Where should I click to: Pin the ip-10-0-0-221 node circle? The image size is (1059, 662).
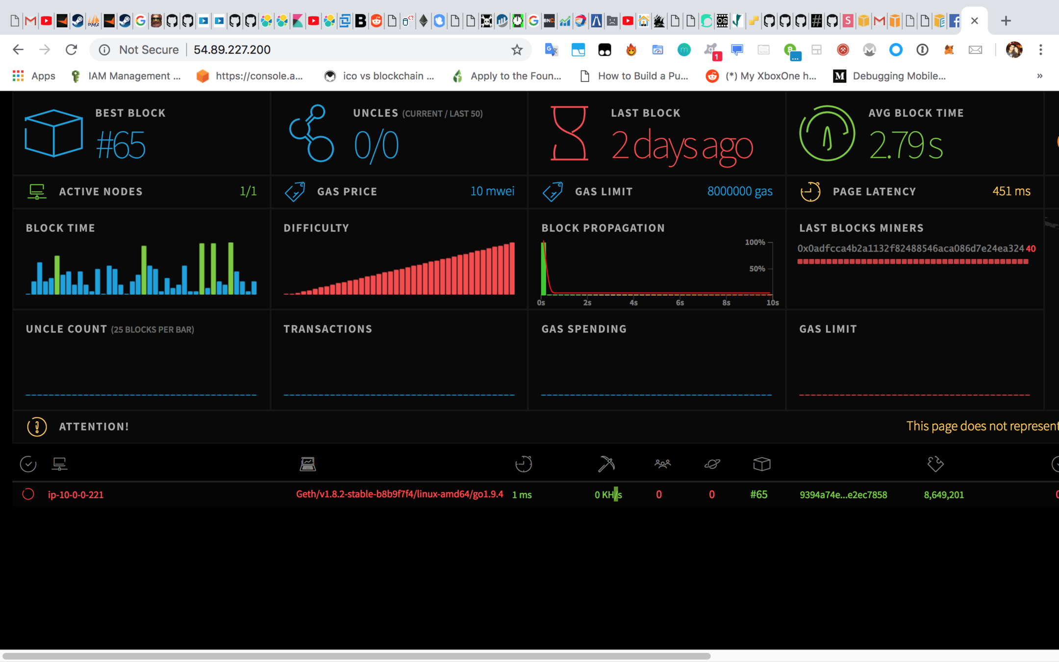point(28,494)
